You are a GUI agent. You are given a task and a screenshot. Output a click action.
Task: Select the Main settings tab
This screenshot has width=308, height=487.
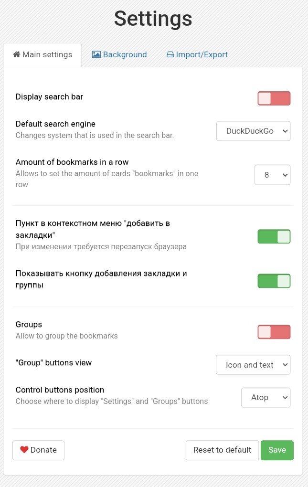click(x=42, y=54)
